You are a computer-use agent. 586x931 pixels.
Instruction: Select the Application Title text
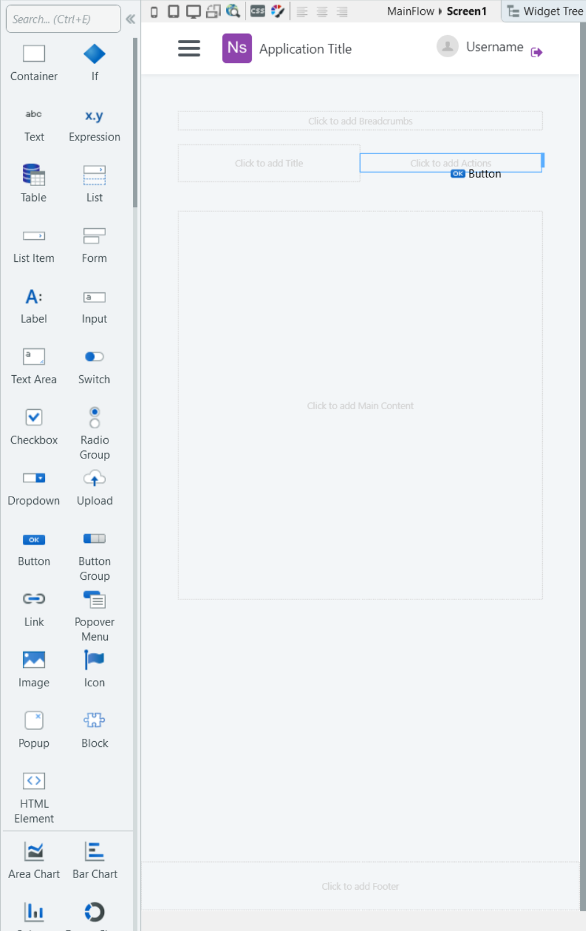305,49
